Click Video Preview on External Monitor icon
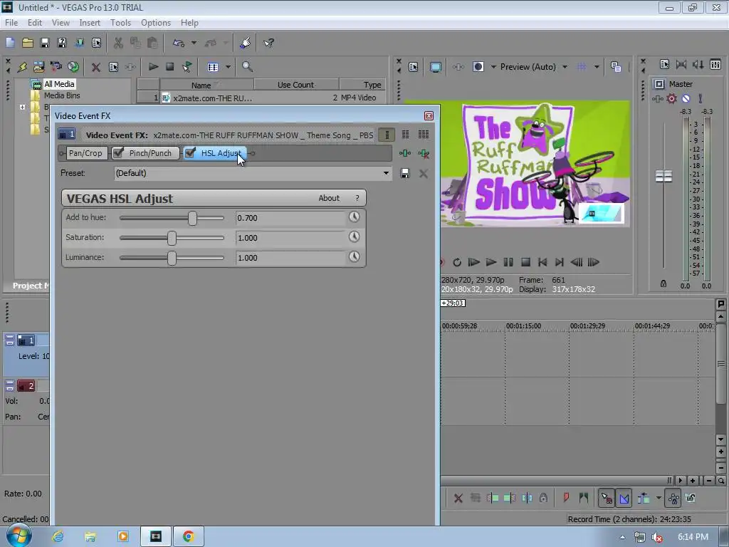This screenshot has height=547, width=729. [x=436, y=67]
